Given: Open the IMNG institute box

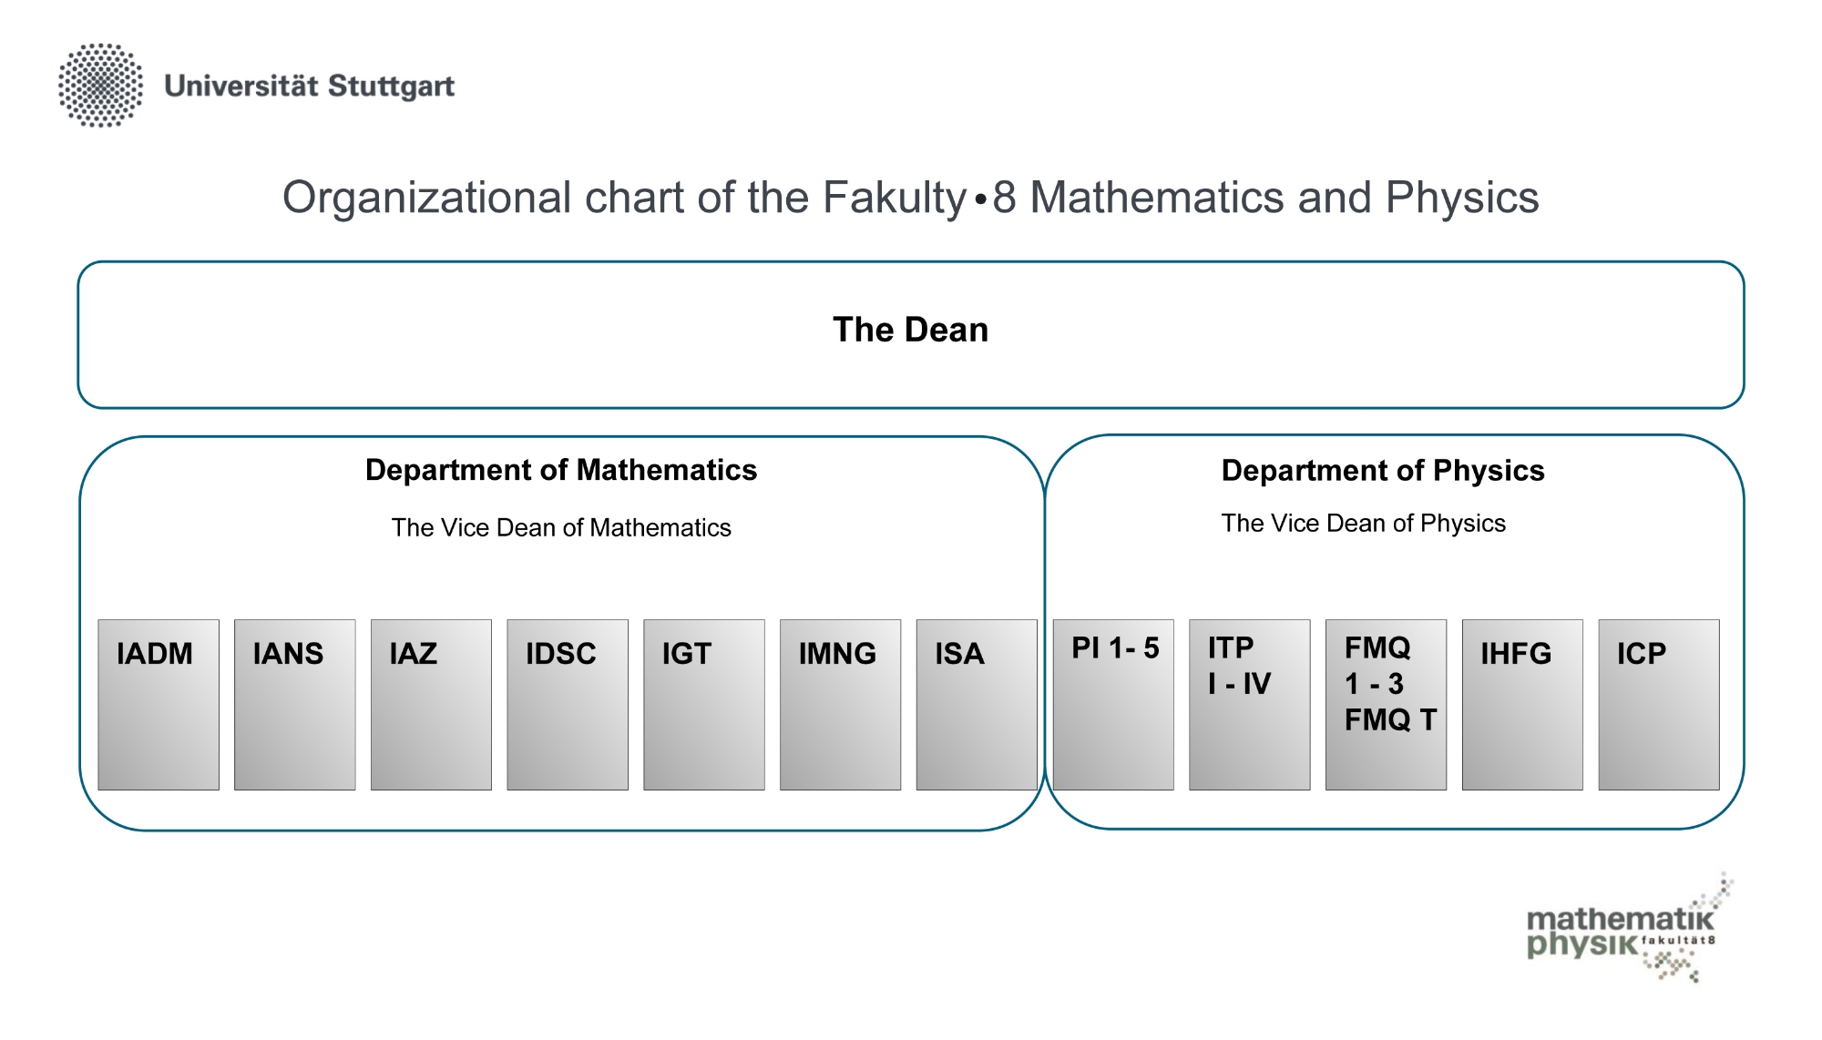Looking at the screenshot, I should point(840,705).
